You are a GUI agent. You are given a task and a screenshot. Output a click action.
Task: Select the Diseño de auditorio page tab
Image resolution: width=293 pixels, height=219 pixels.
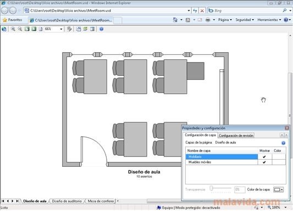click(x=67, y=201)
